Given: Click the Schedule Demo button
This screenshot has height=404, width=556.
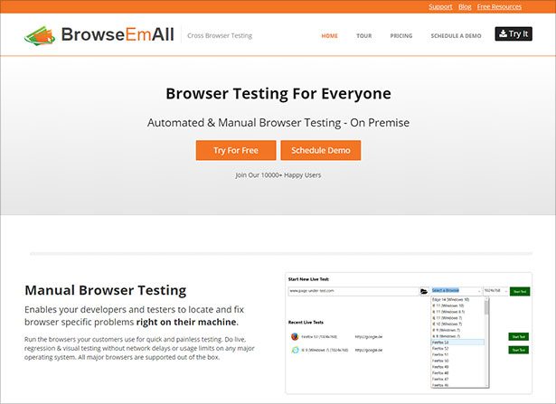Looking at the screenshot, I should (x=321, y=150).
